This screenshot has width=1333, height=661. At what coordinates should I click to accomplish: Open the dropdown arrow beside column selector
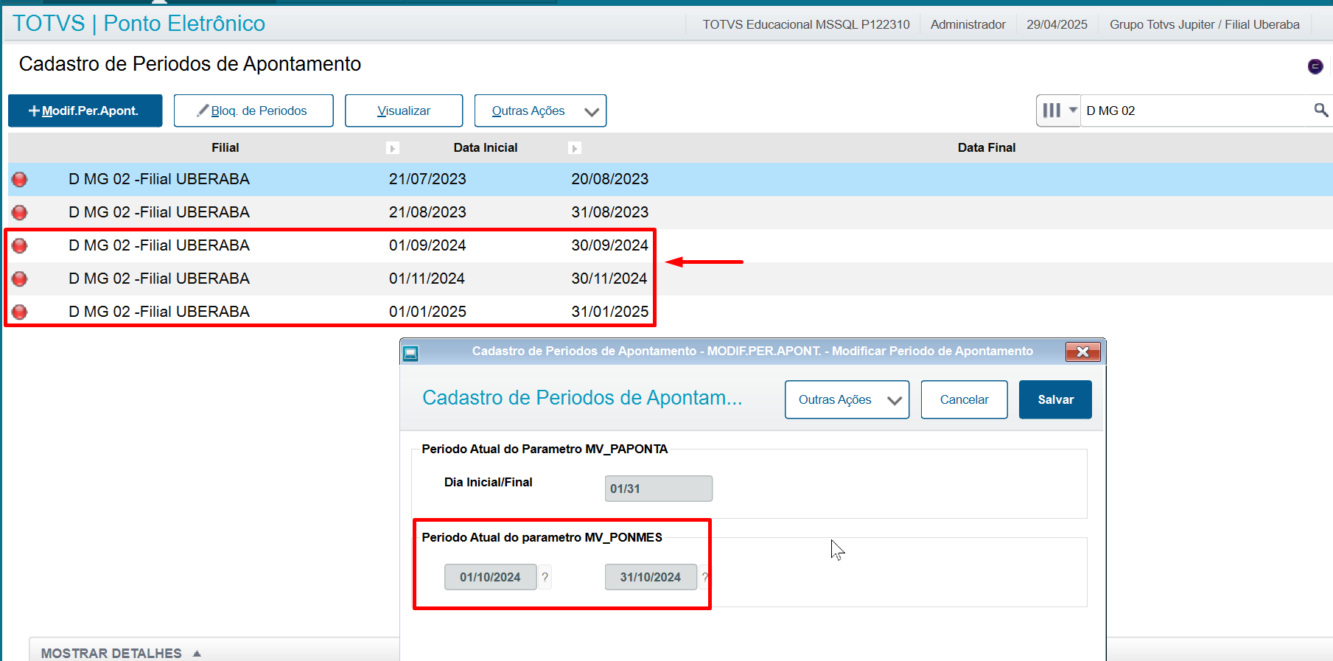click(1073, 110)
